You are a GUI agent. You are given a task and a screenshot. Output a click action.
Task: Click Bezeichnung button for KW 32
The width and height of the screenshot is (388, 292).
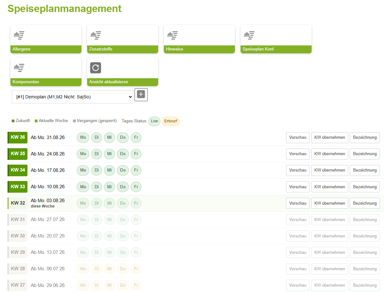(365, 203)
